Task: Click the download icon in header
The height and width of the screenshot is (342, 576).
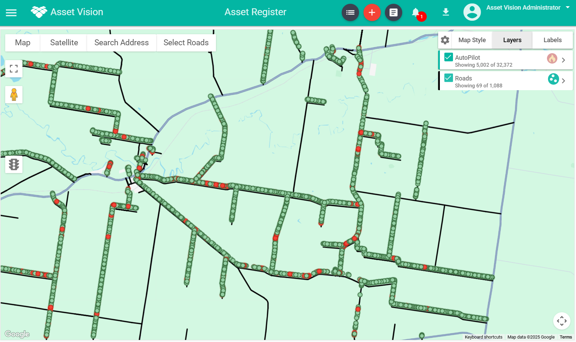Action: click(x=446, y=12)
